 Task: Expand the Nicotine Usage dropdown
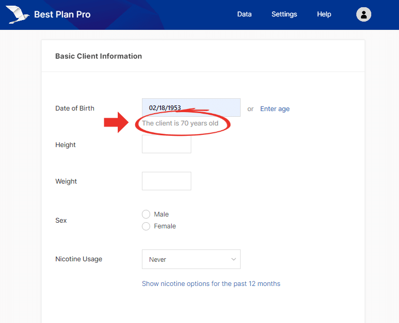pyautogui.click(x=191, y=259)
